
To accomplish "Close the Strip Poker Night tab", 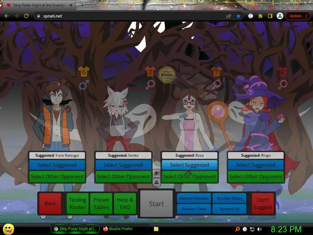I will 71,6.
